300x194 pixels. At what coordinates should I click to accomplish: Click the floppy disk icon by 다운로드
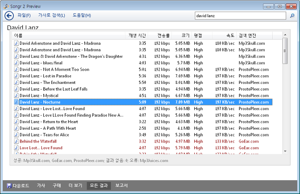point(9,185)
